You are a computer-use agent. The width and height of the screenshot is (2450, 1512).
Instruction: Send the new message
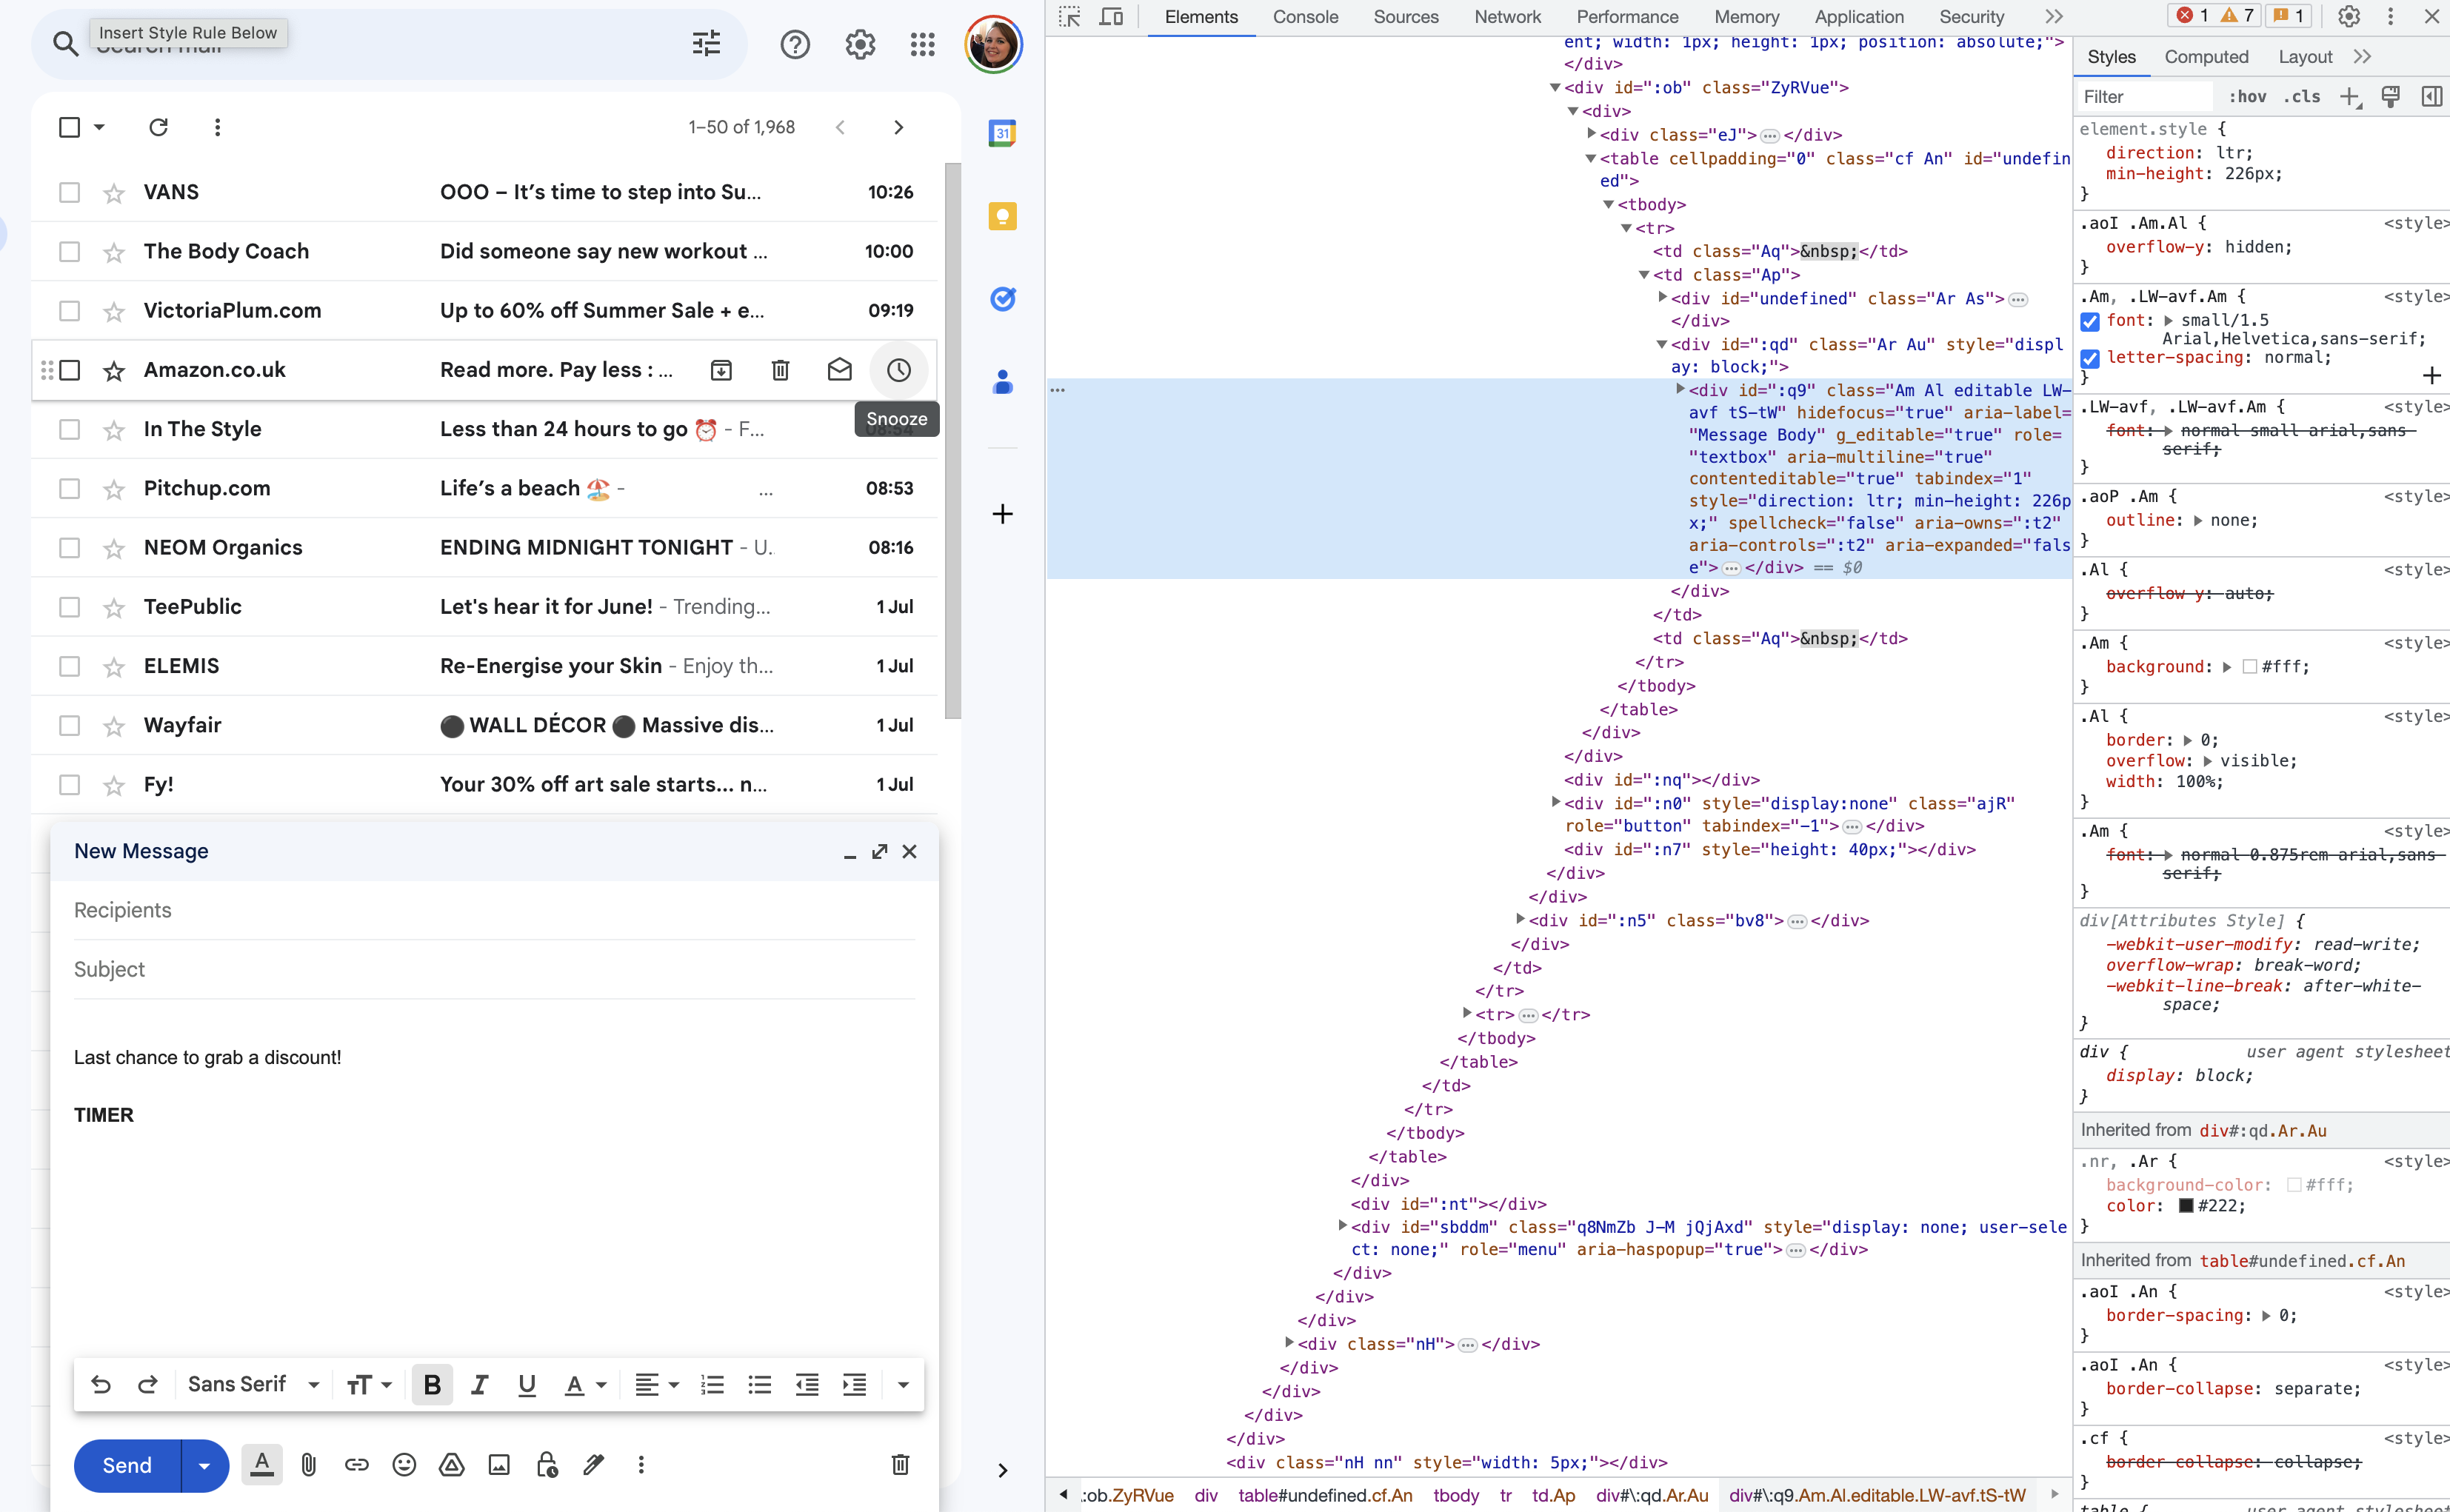point(127,1465)
